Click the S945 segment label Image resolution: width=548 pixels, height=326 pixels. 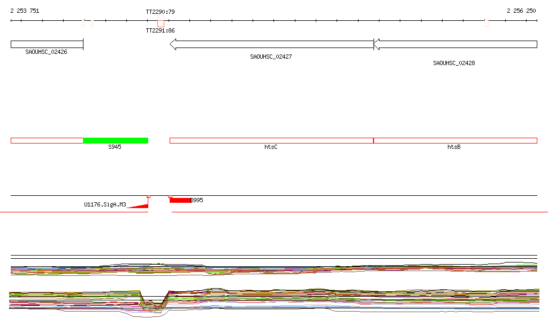115,147
